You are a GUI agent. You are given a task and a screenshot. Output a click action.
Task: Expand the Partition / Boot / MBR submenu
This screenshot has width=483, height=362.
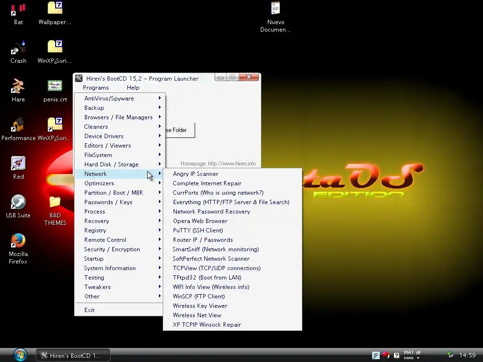click(x=120, y=193)
